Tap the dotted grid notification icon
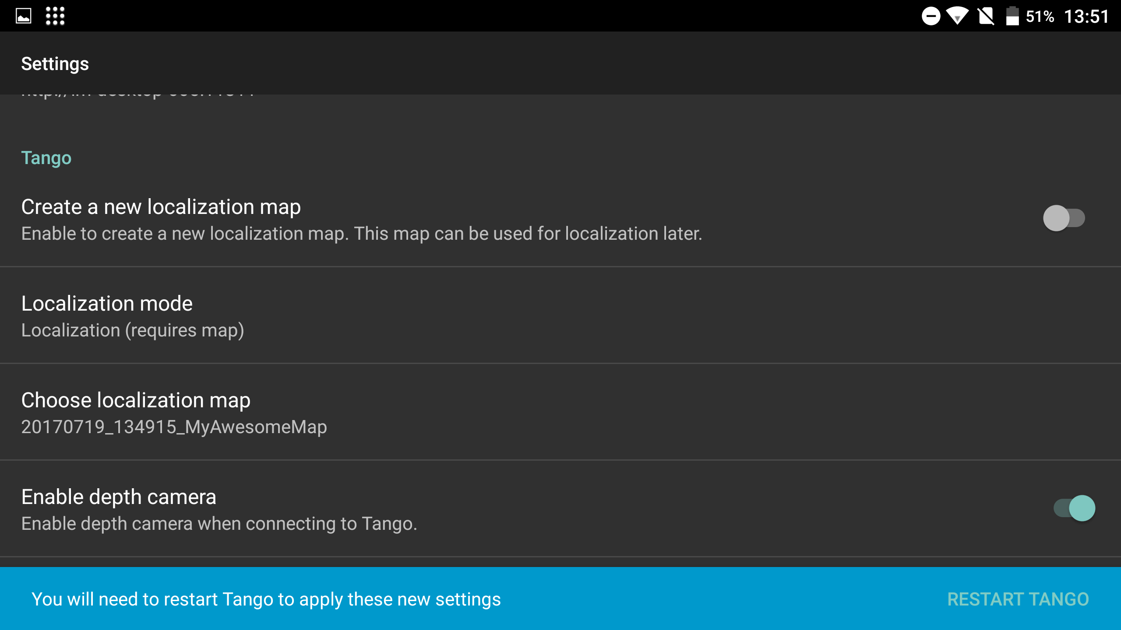 coord(55,16)
